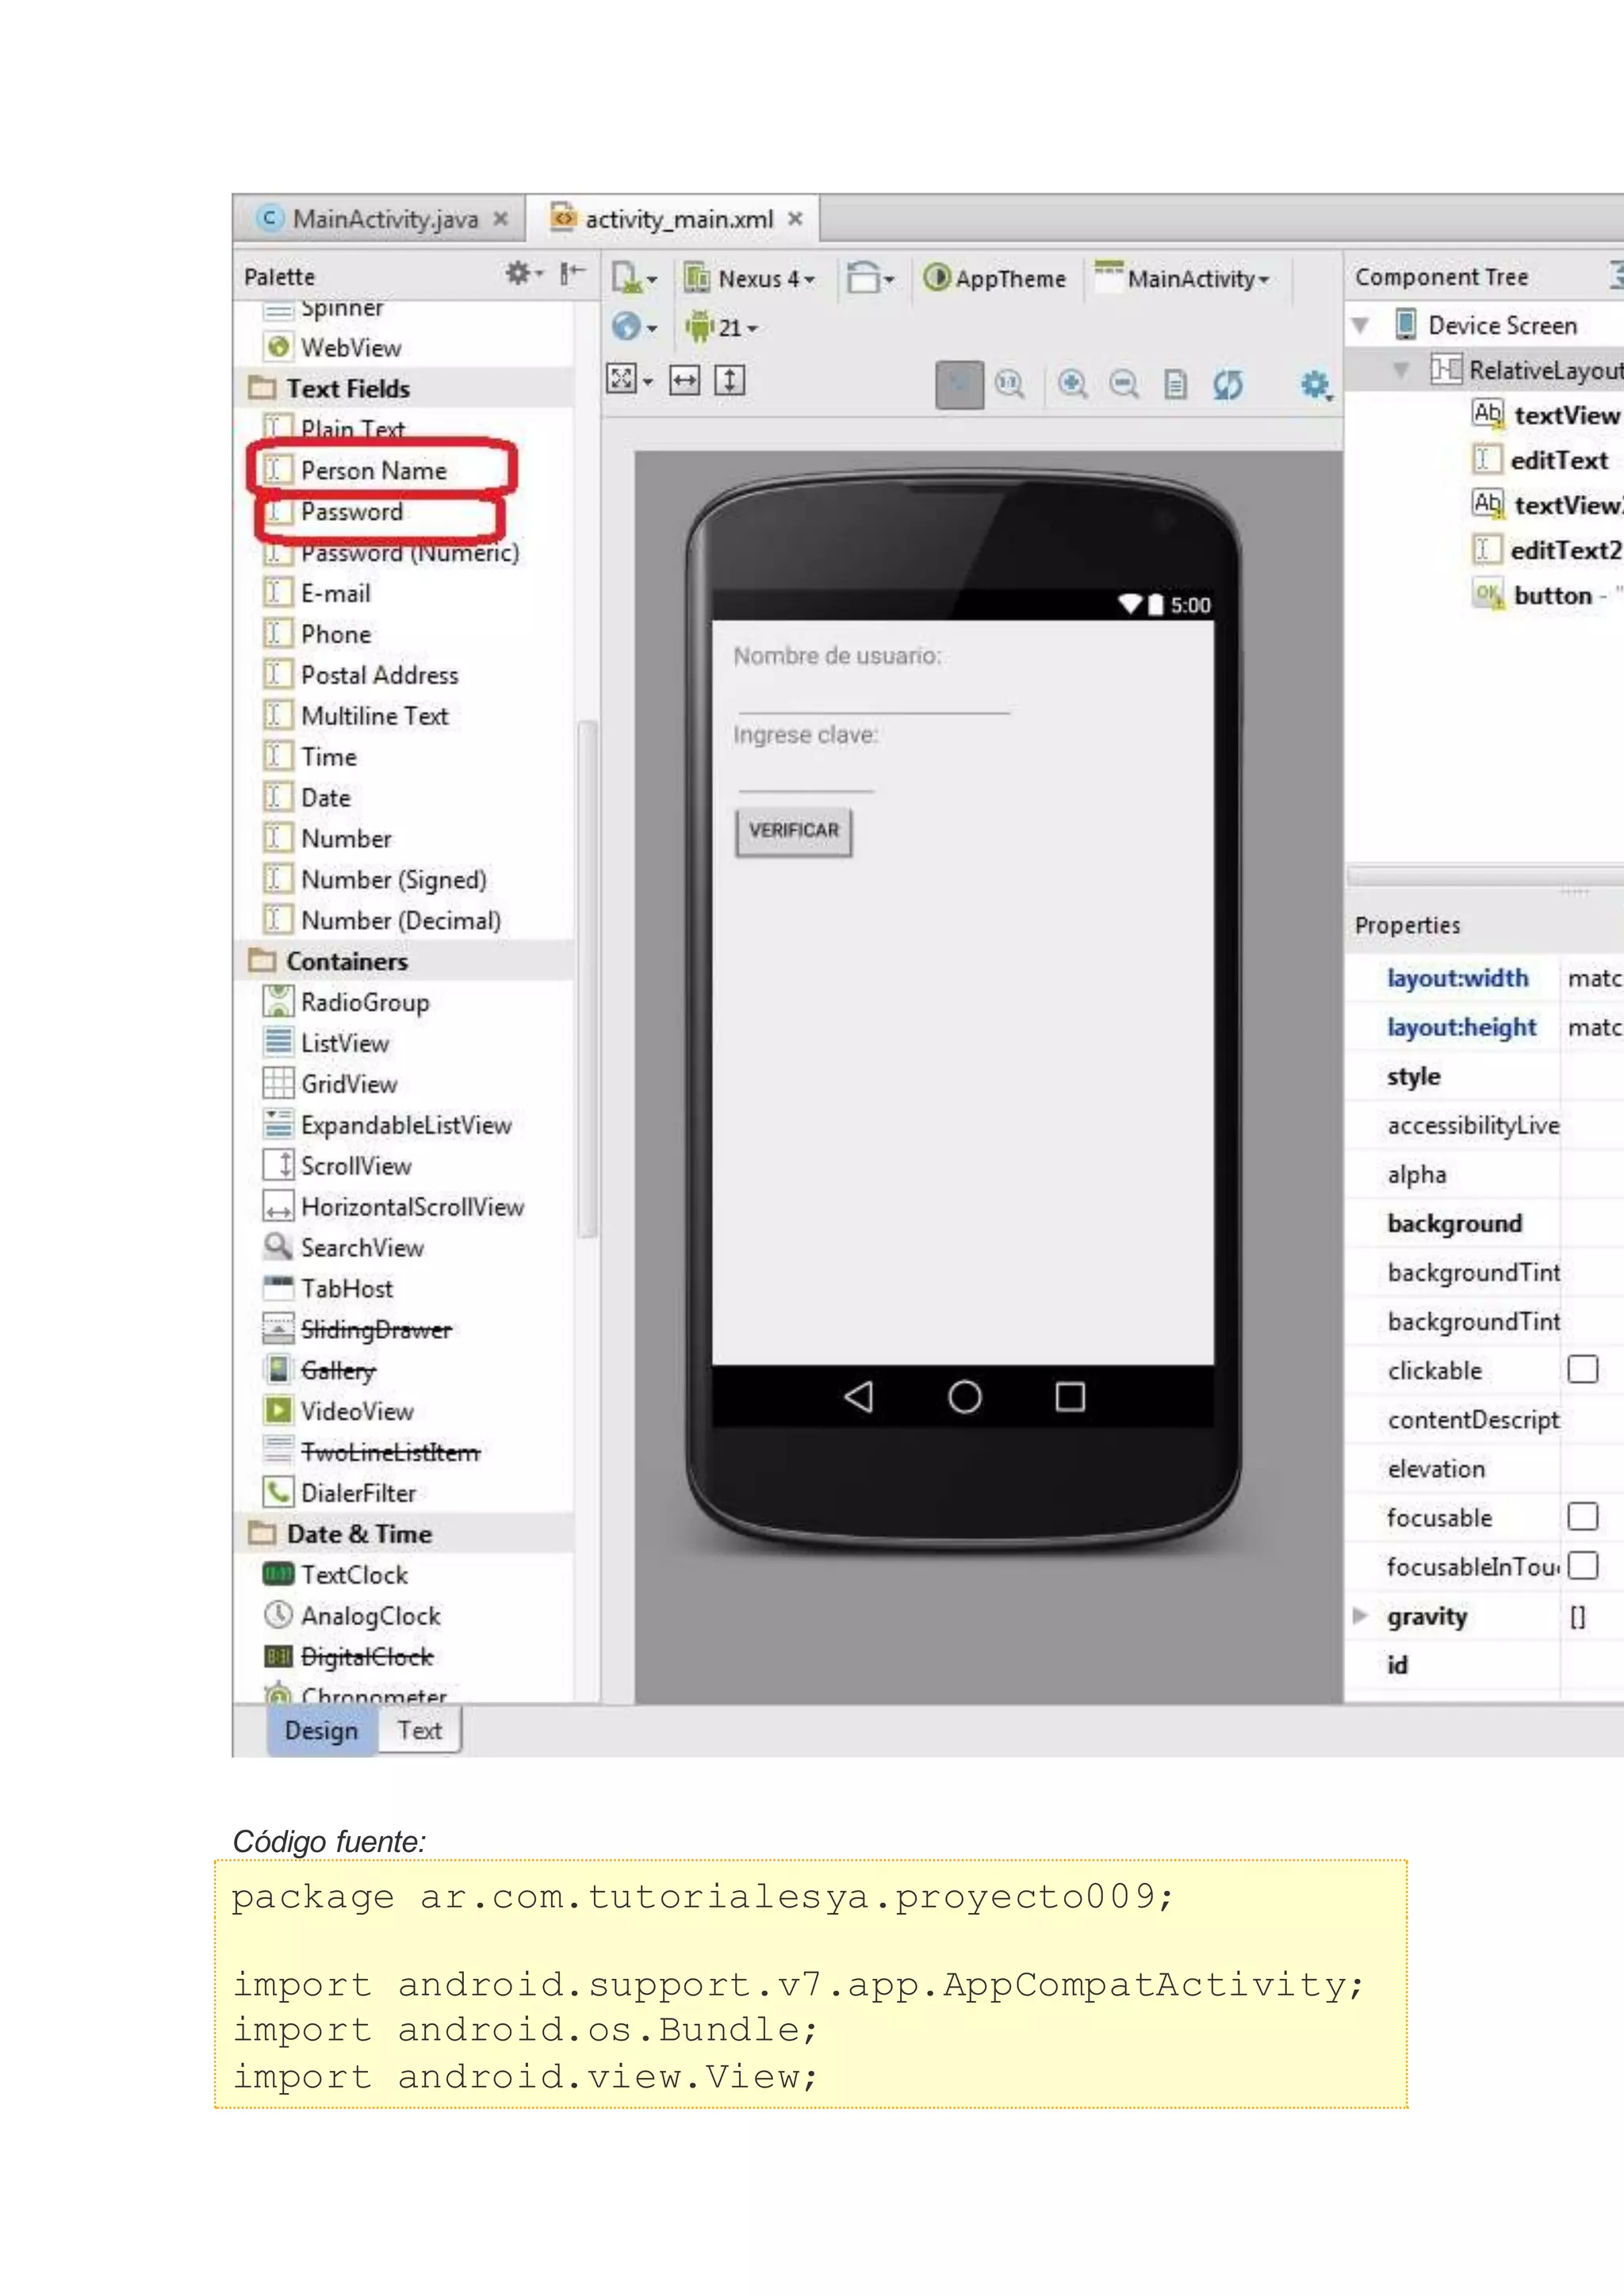
Task: Open the locale globe dropdown
Action: click(634, 327)
